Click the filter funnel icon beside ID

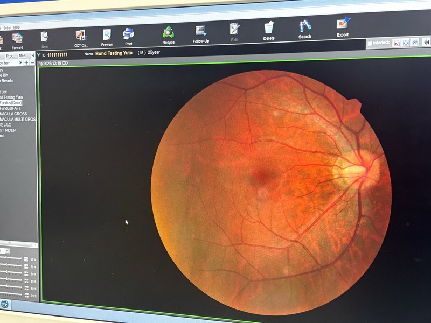click(39, 55)
